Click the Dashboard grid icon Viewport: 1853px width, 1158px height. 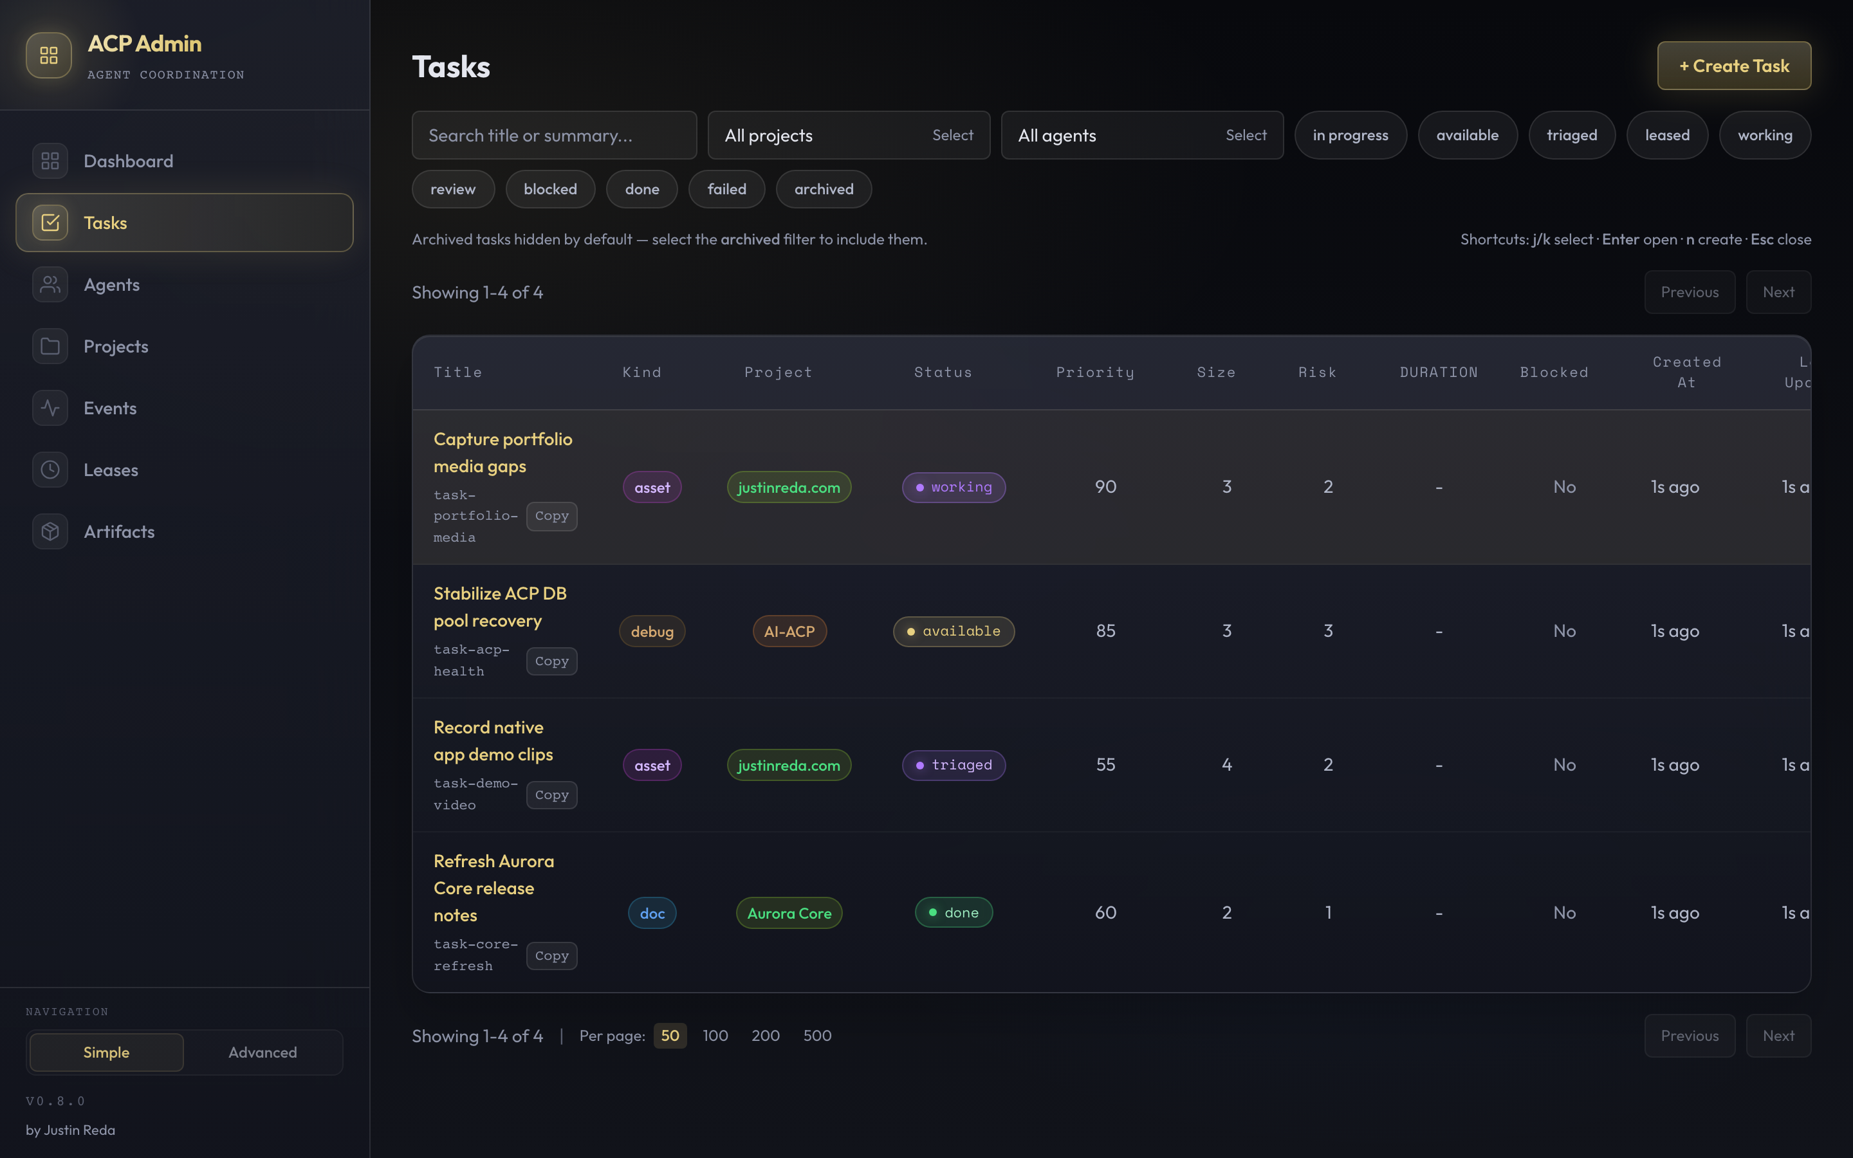(50, 161)
